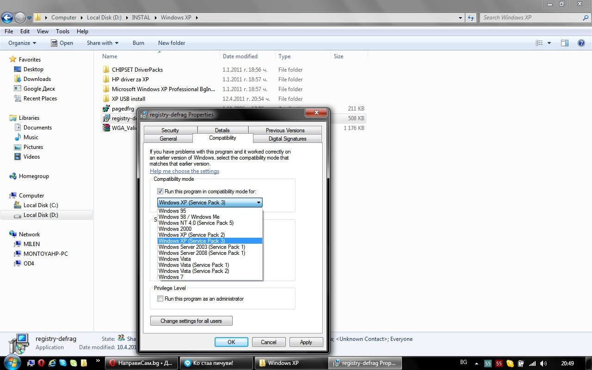
Task: Select Windows Vista (Service Pack 2) option
Action: pos(194,271)
